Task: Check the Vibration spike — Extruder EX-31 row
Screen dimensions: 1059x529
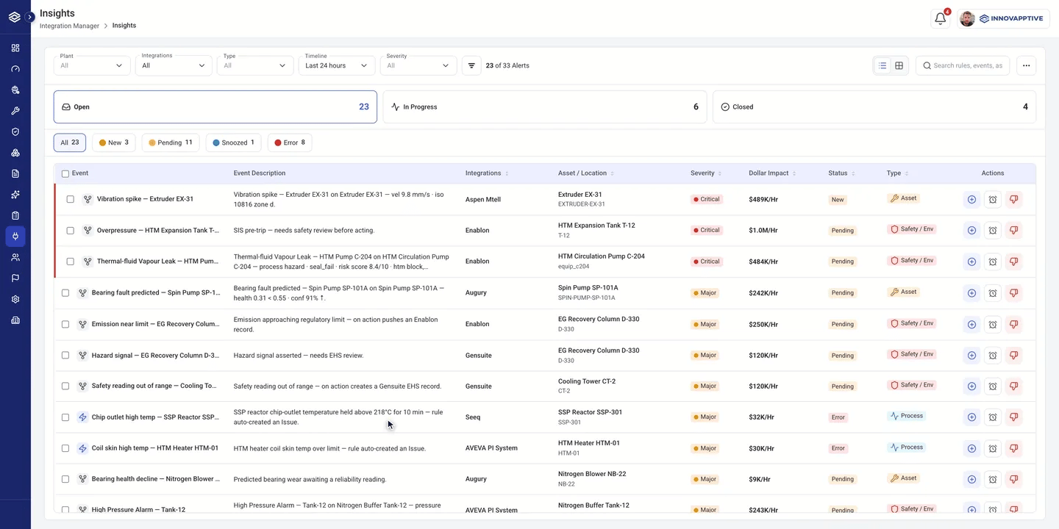Action: [71, 199]
